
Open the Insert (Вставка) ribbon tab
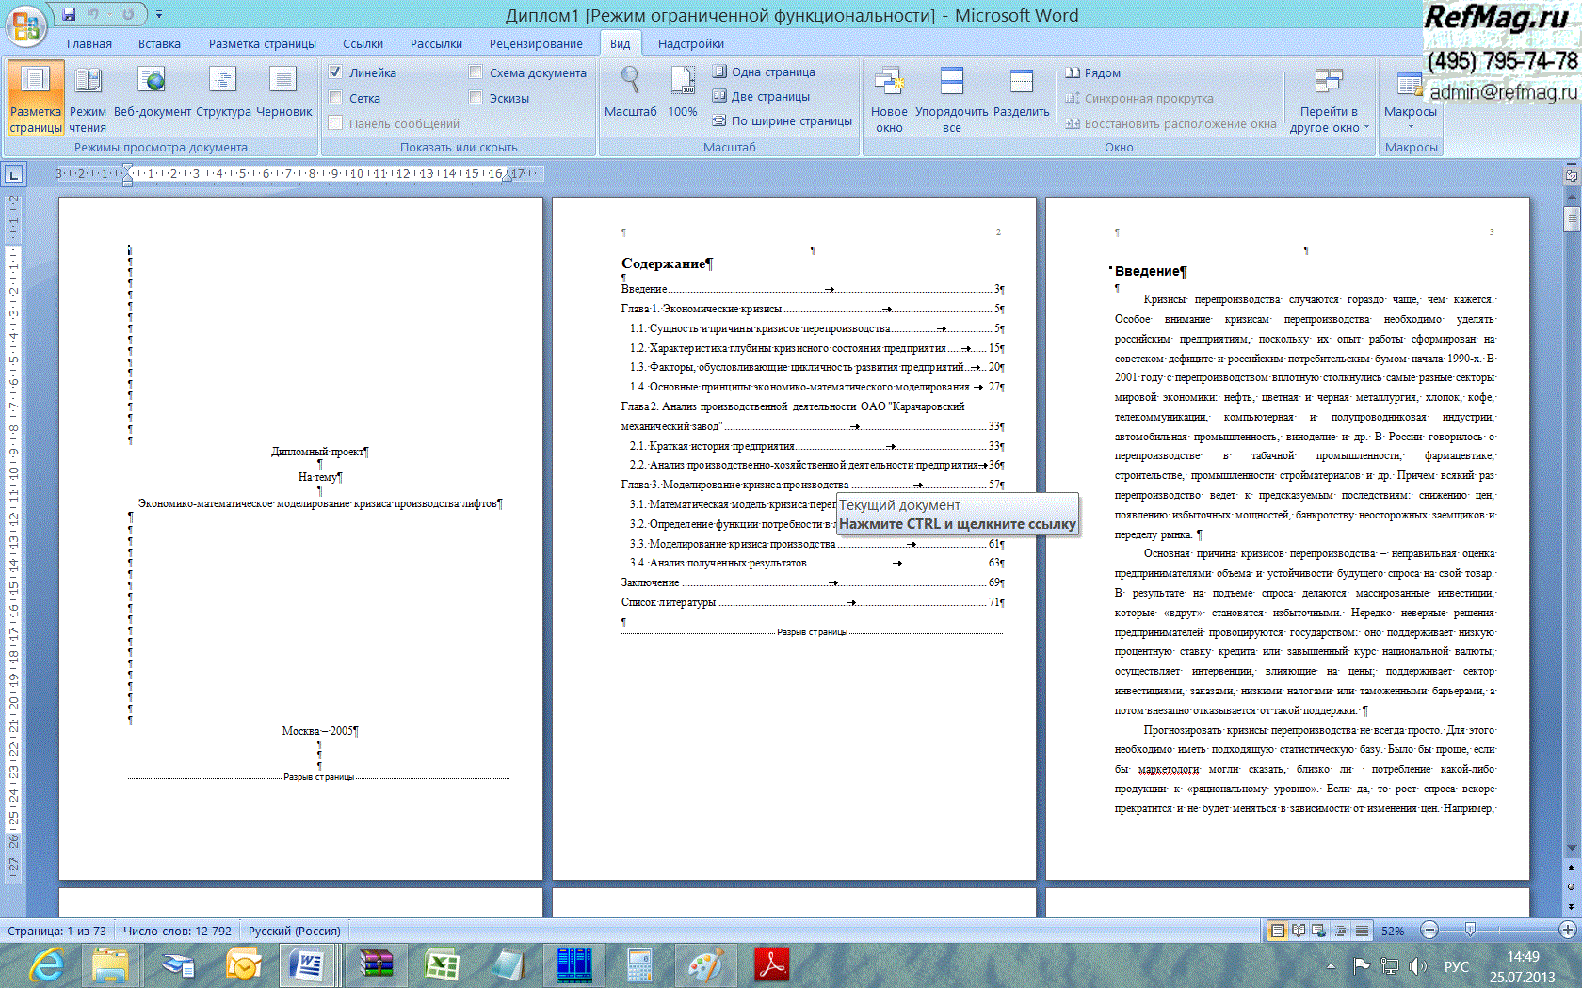[x=159, y=44]
